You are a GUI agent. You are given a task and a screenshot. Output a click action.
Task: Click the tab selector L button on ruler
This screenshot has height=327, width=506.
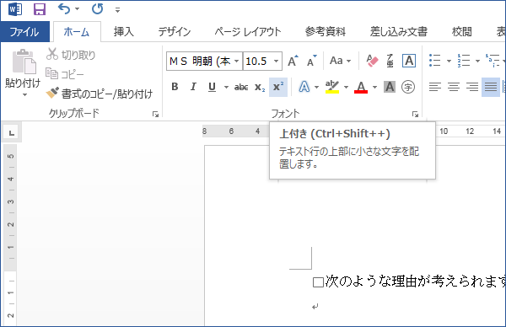[x=12, y=132]
